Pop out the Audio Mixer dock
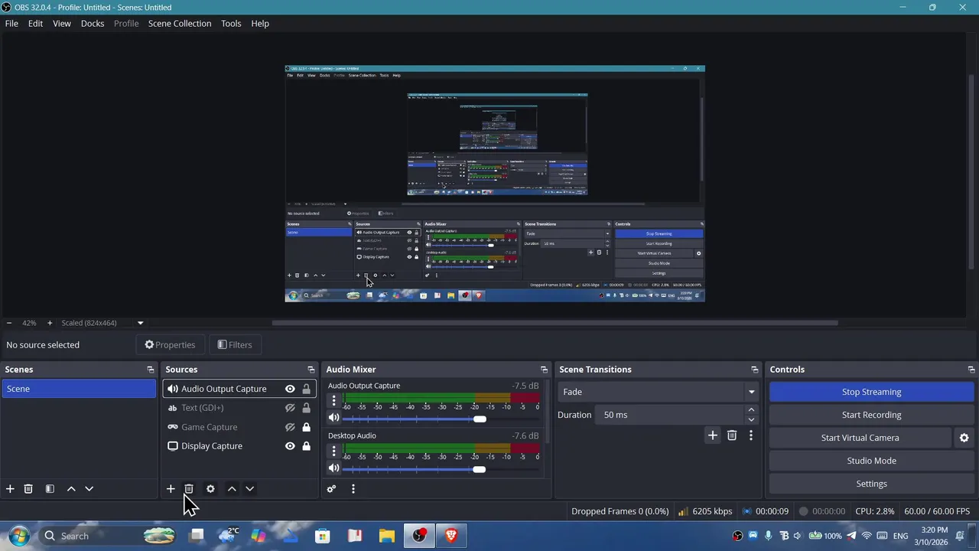 544,370
